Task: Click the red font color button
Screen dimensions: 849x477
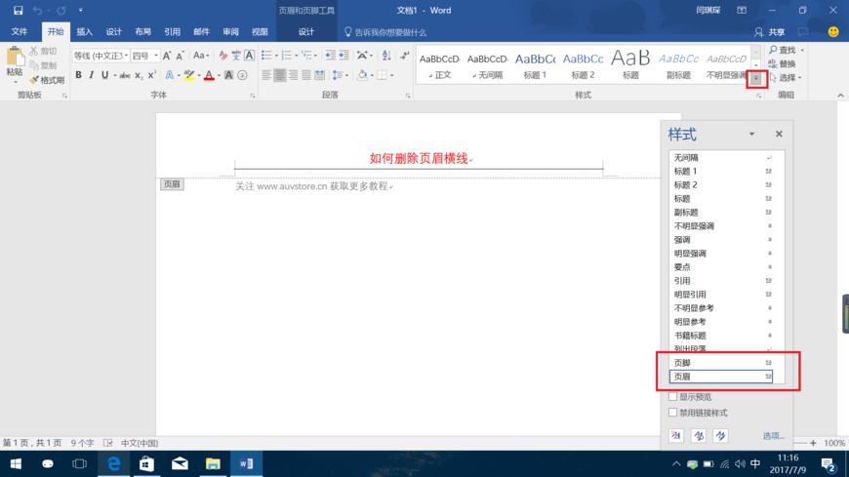Action: click(209, 75)
